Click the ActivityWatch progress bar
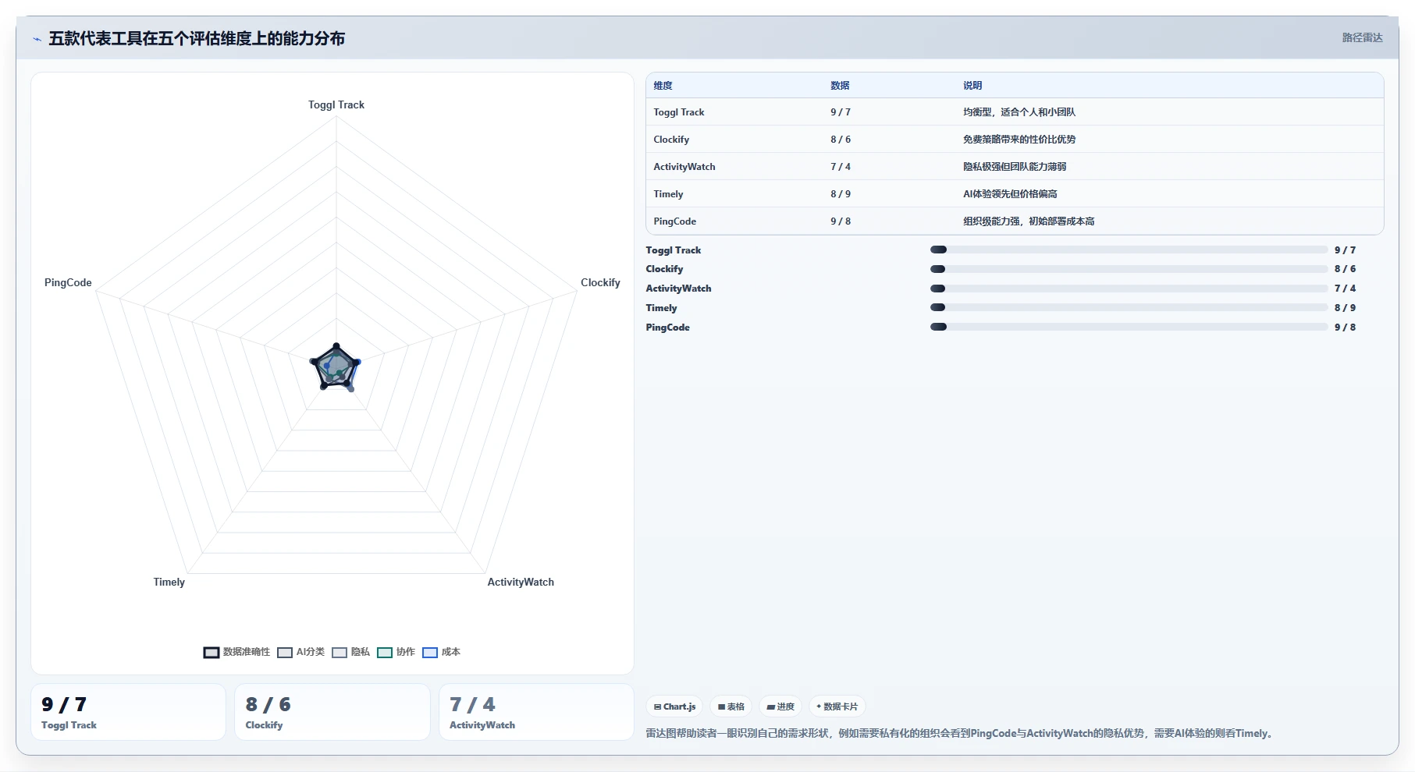This screenshot has height=772, width=1415. coord(1129,289)
